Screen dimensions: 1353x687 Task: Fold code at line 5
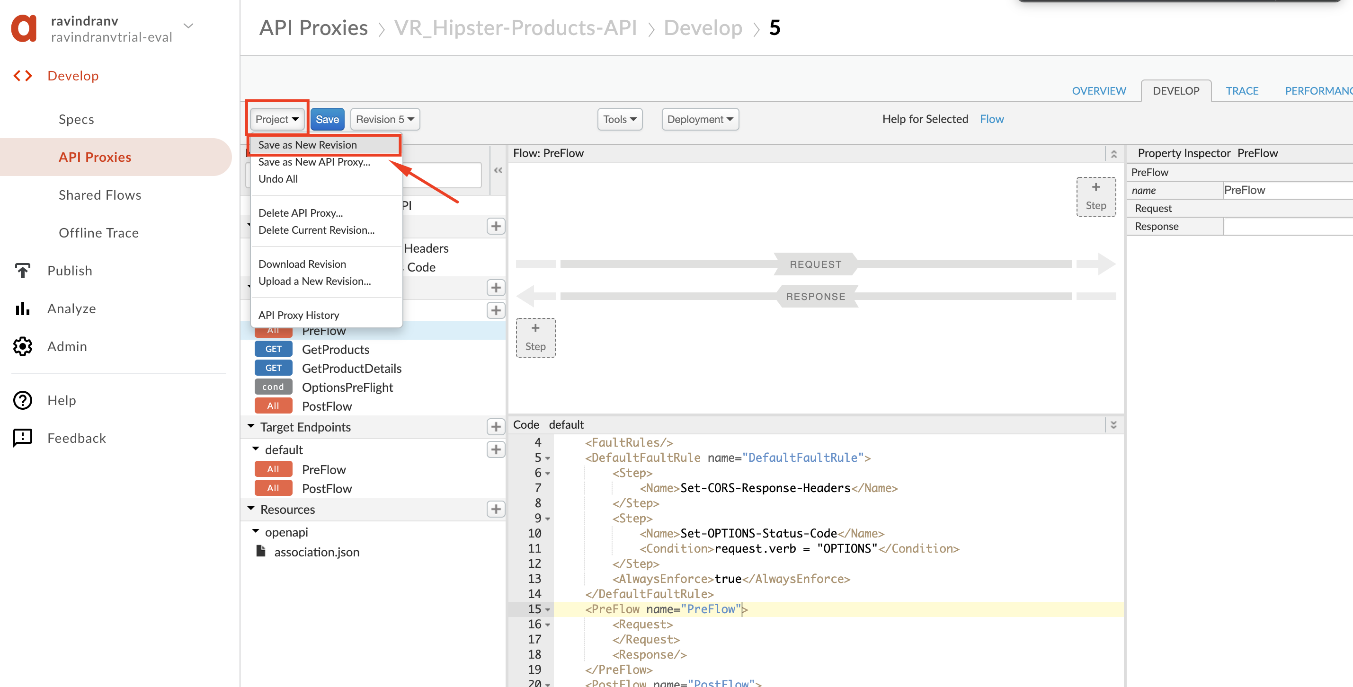point(548,458)
